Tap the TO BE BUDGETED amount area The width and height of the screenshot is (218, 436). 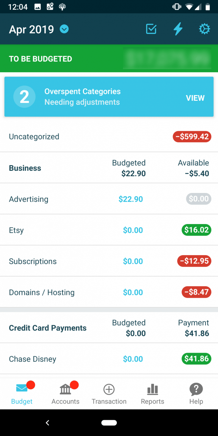coord(167,58)
